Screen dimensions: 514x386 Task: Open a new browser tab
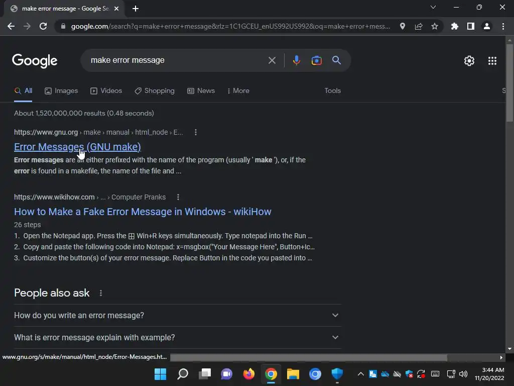pyautogui.click(x=136, y=9)
